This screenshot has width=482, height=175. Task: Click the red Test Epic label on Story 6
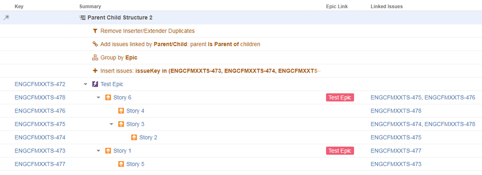click(x=340, y=98)
